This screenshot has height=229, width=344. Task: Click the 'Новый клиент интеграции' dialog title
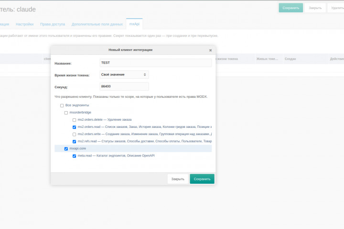click(130, 50)
